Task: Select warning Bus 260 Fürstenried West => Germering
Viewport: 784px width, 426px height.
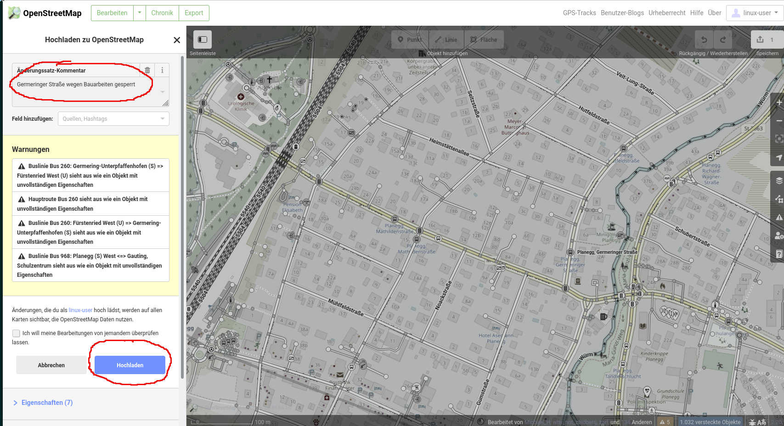Action: coord(90,232)
